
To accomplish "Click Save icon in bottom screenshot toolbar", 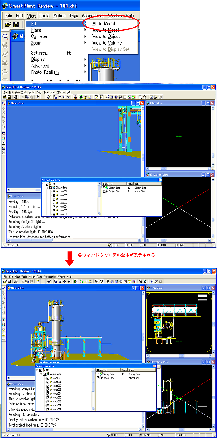I will tap(9, 282).
